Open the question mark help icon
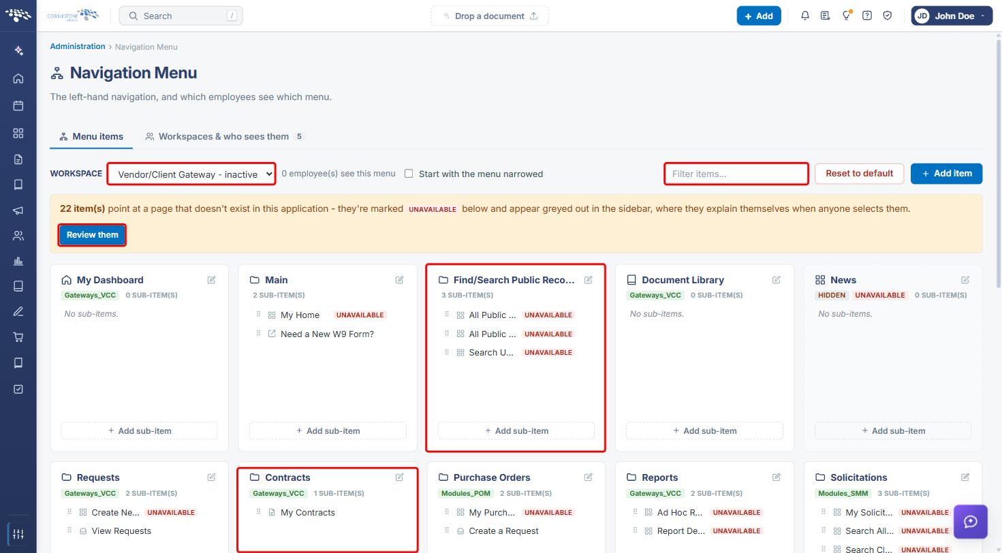1002x553 pixels. click(866, 16)
